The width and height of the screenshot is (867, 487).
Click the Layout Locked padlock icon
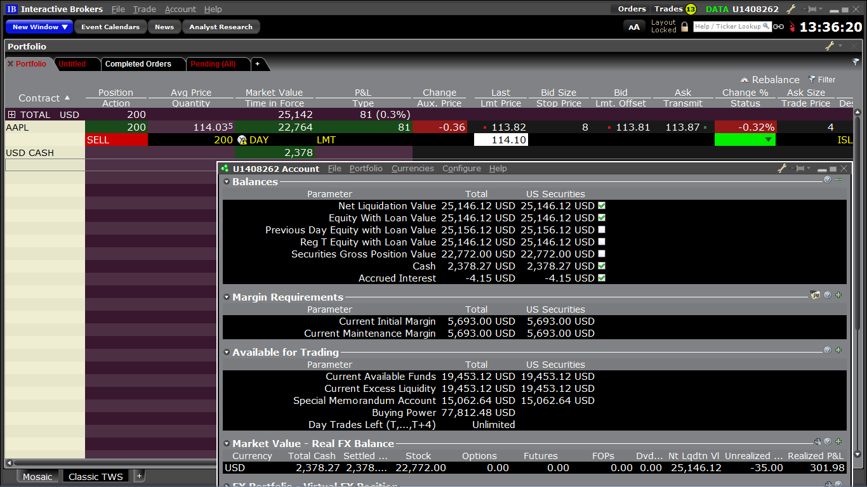click(x=684, y=27)
